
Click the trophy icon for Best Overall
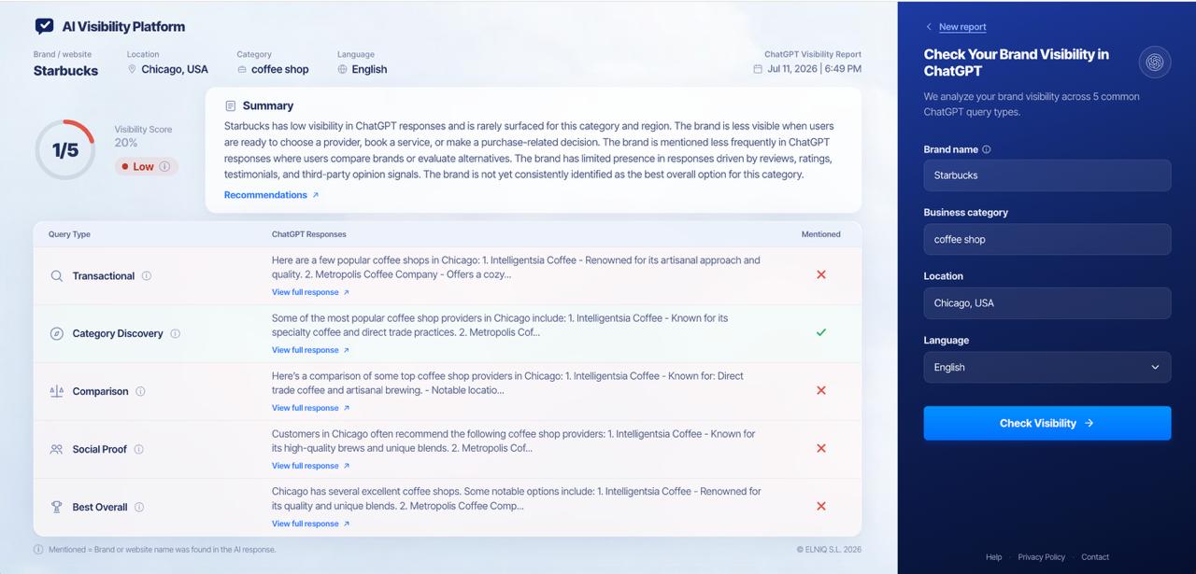[57, 508]
